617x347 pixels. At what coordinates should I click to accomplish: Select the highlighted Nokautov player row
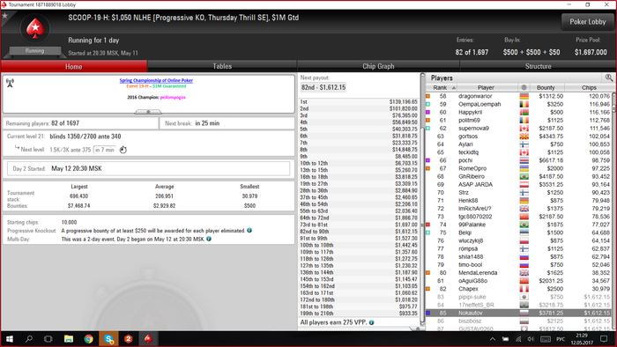point(518,313)
